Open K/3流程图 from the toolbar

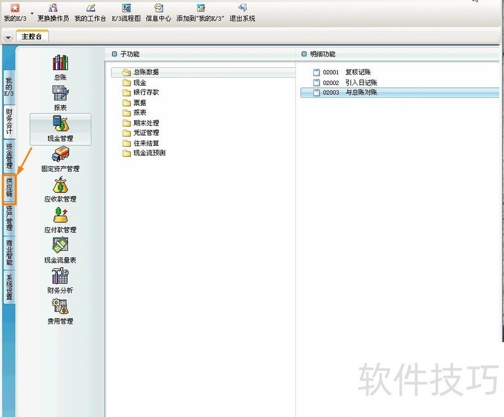point(126,13)
